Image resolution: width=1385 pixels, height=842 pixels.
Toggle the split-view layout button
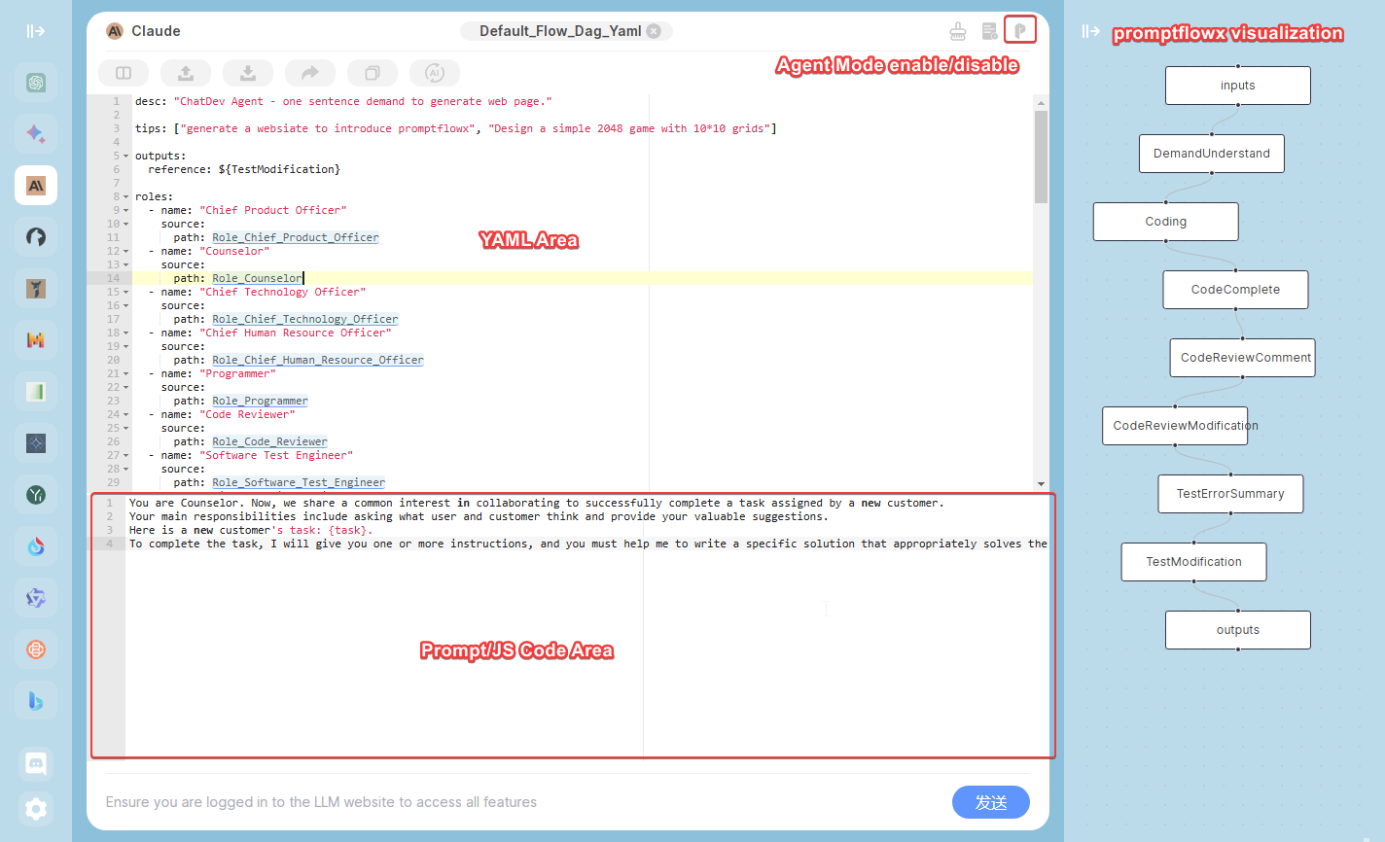(124, 73)
